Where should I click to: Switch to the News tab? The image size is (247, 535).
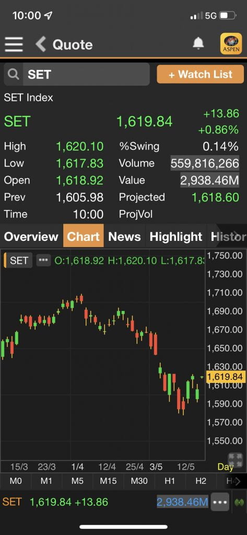coord(124,237)
